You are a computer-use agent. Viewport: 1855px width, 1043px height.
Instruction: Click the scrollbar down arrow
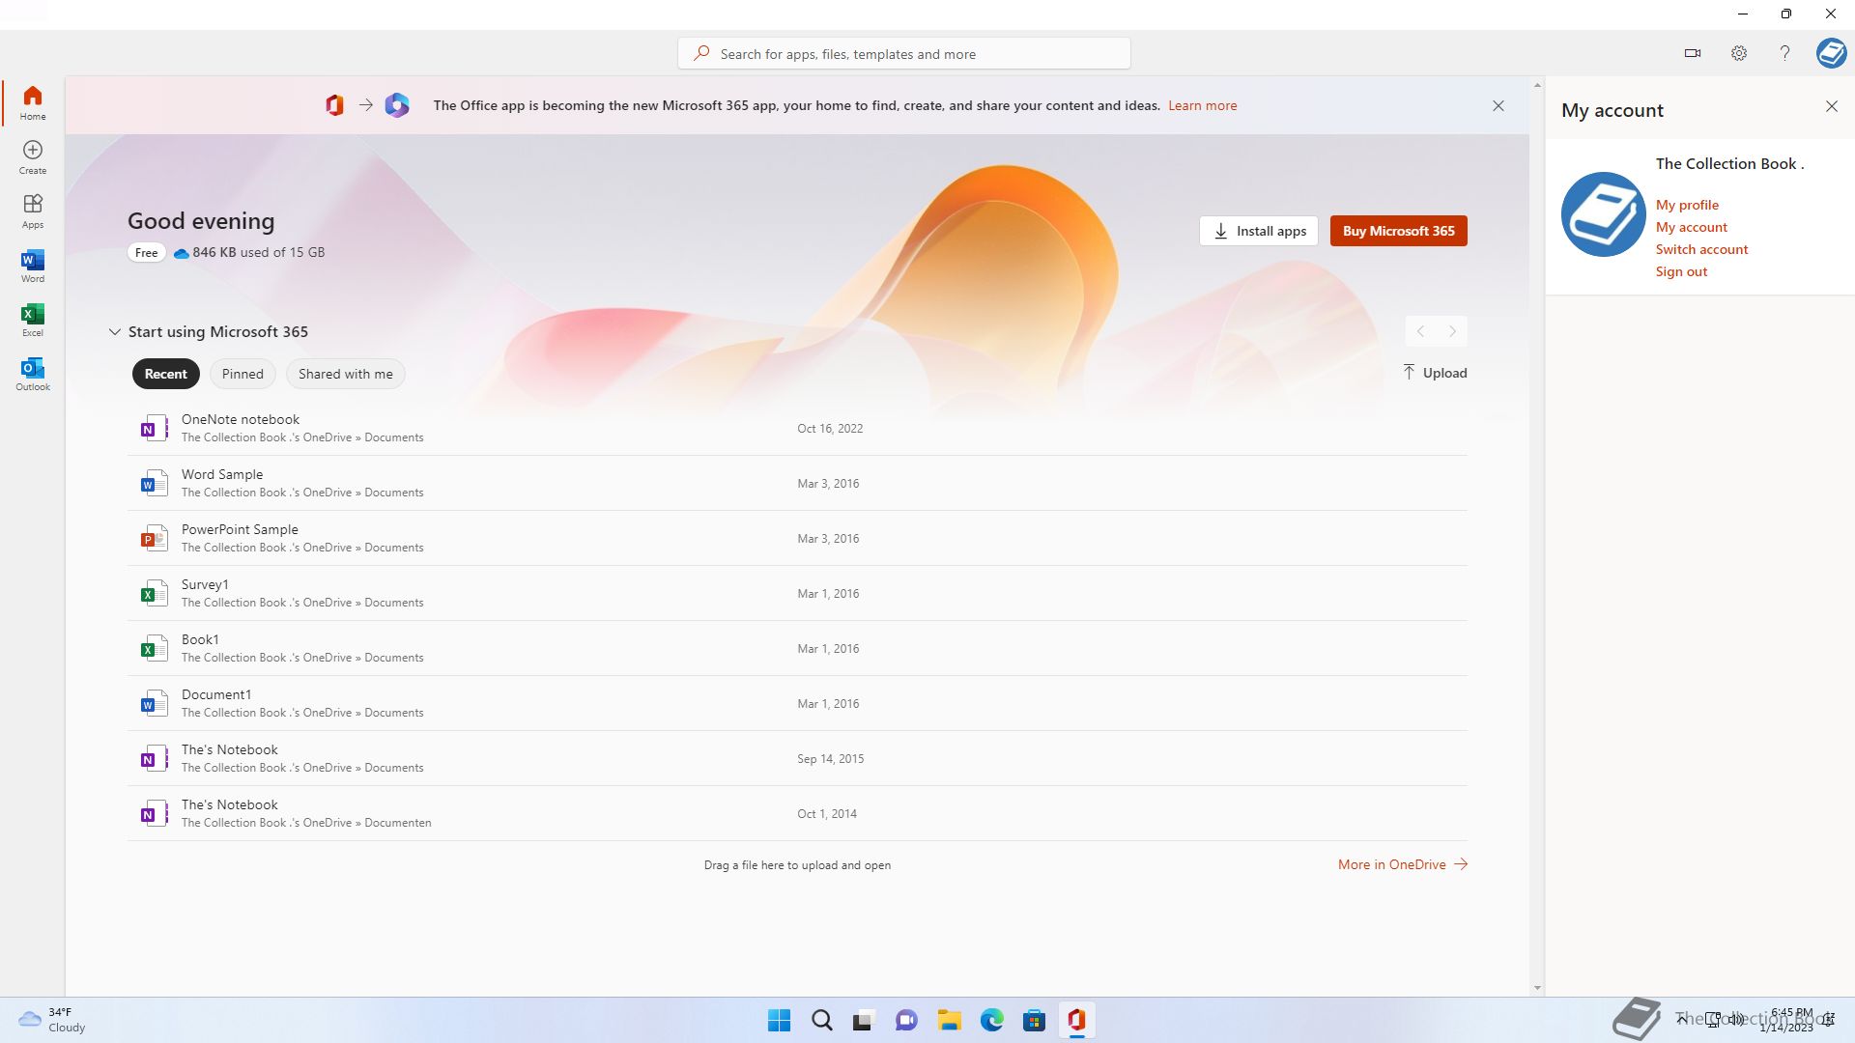pyautogui.click(x=1537, y=988)
